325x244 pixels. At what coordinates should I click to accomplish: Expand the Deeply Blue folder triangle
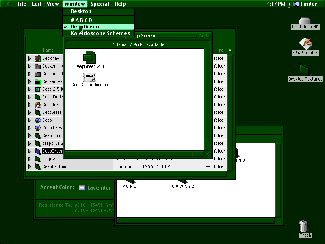pyautogui.click(x=29, y=166)
